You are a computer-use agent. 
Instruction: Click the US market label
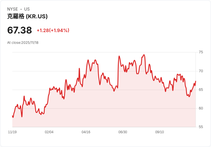[x=27, y=9]
